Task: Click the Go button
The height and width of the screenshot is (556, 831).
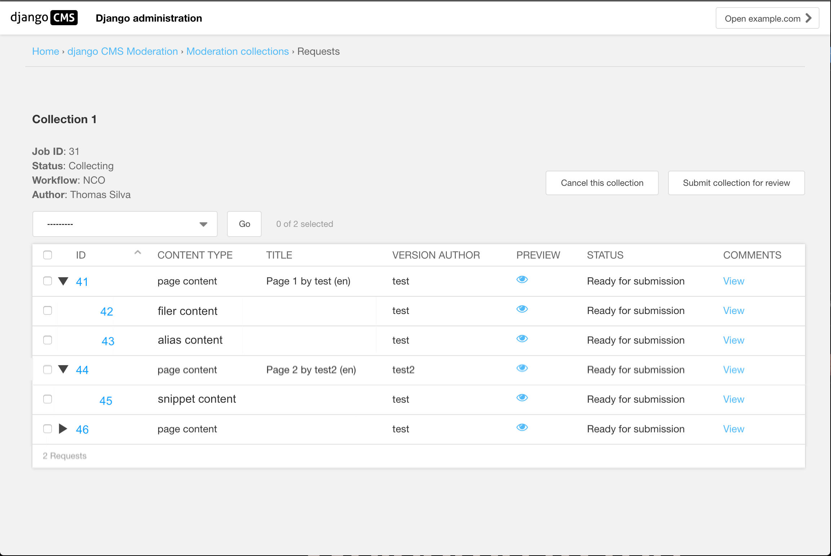Action: 244,224
